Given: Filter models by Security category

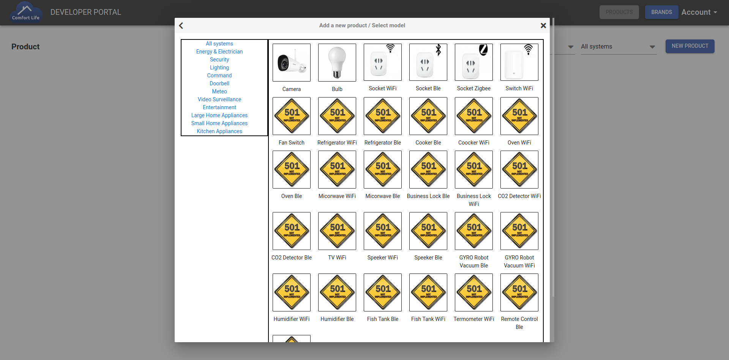Looking at the screenshot, I should (x=219, y=60).
